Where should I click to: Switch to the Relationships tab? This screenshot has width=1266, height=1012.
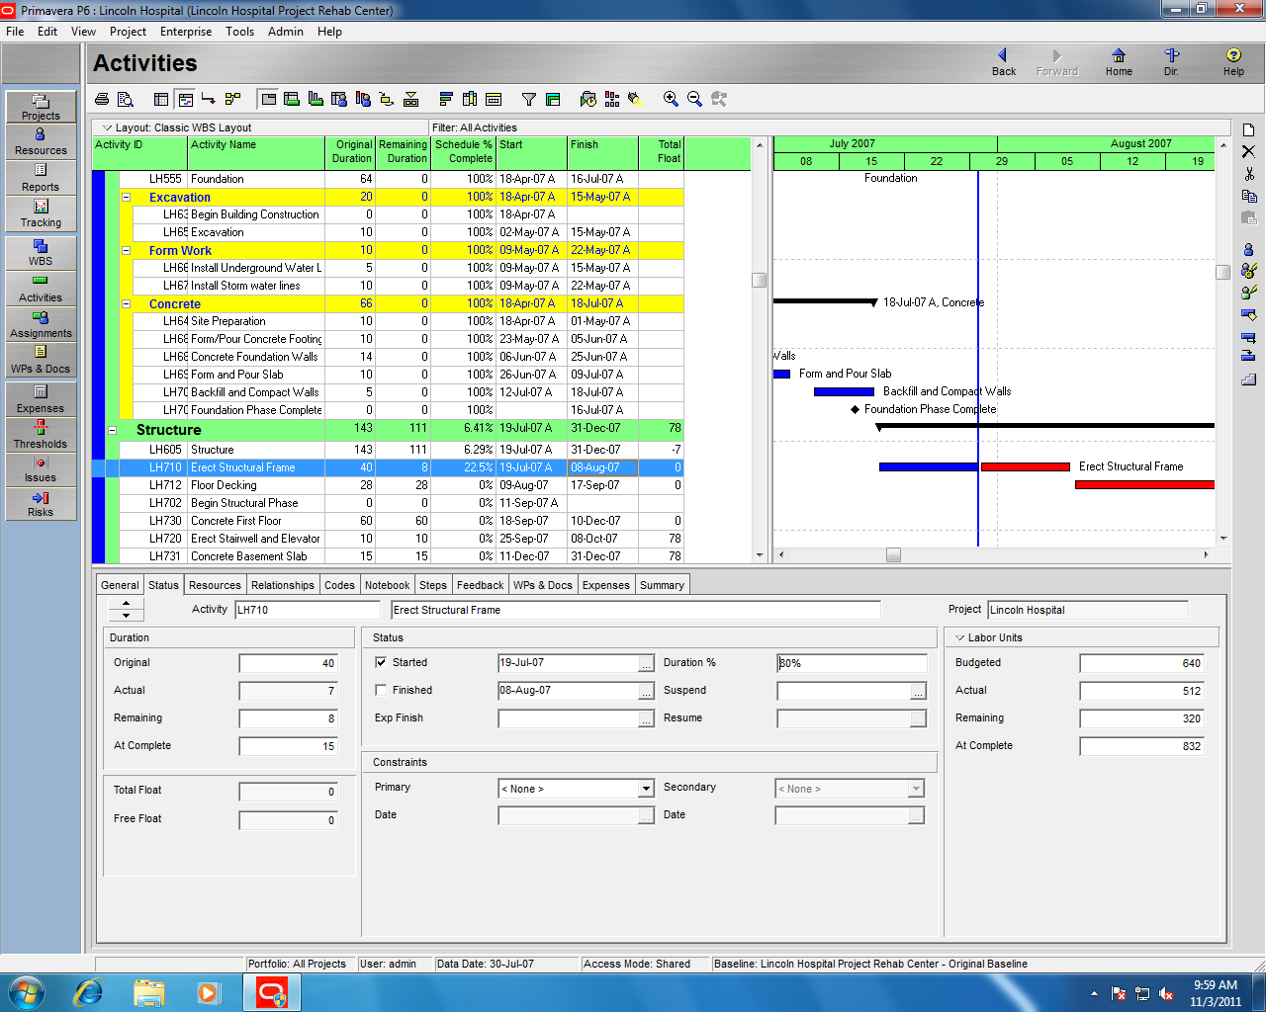click(283, 585)
